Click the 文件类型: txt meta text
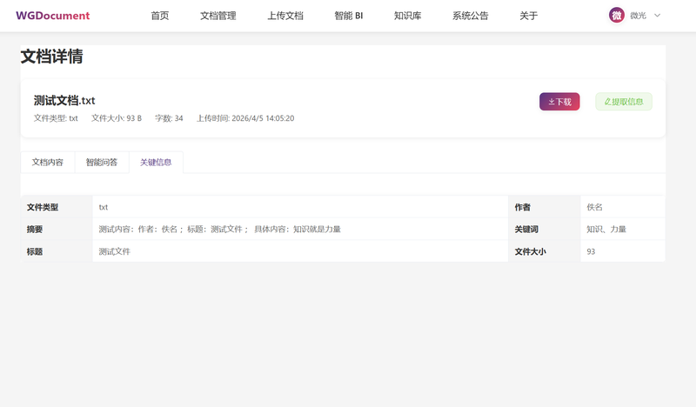Screen dimensions: 696x407 pos(56,118)
